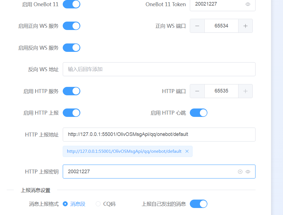Screen dimensions: 283x215
Task: Decrease the 正向 WS 端口 value
Action: pyautogui.click(x=197, y=26)
